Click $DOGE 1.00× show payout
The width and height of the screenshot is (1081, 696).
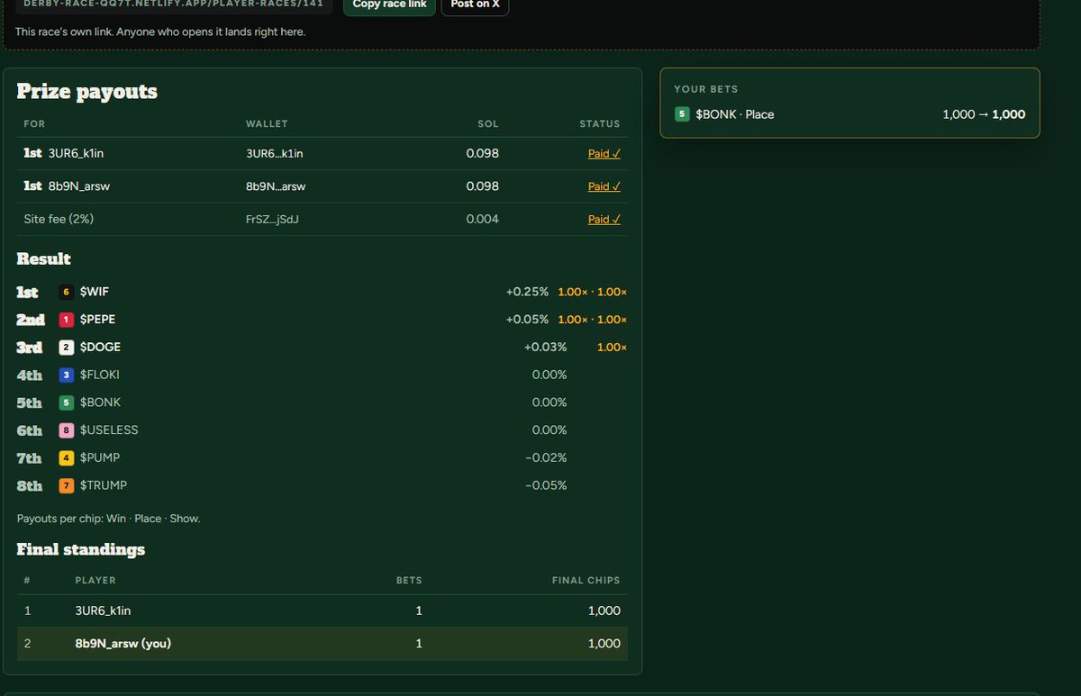point(612,347)
